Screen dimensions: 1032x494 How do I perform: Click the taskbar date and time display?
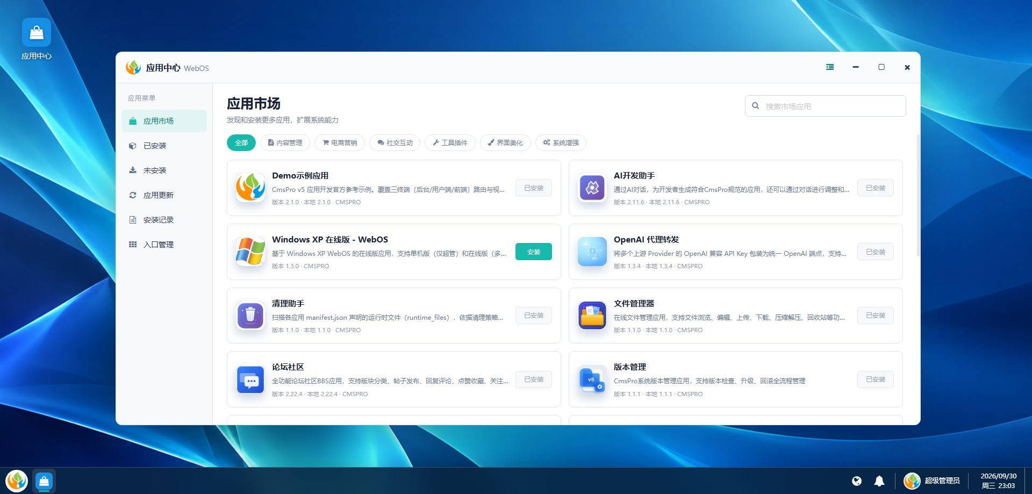[x=999, y=481]
